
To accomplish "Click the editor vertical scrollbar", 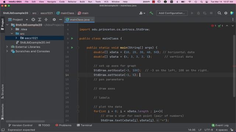I will pyautogui.click(x=234, y=66).
